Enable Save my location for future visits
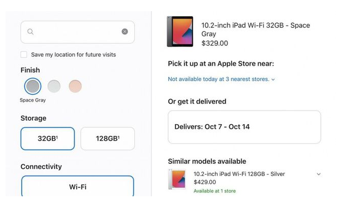341x213 pixels. point(24,55)
